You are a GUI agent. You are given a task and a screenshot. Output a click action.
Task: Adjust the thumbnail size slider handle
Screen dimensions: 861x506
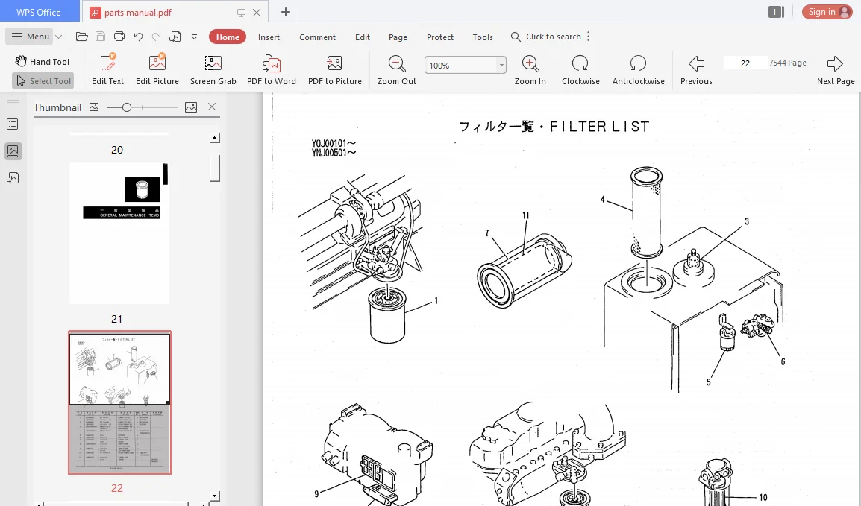[127, 107]
